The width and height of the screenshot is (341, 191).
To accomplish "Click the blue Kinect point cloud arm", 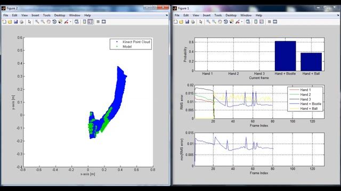I will (x=120, y=91).
